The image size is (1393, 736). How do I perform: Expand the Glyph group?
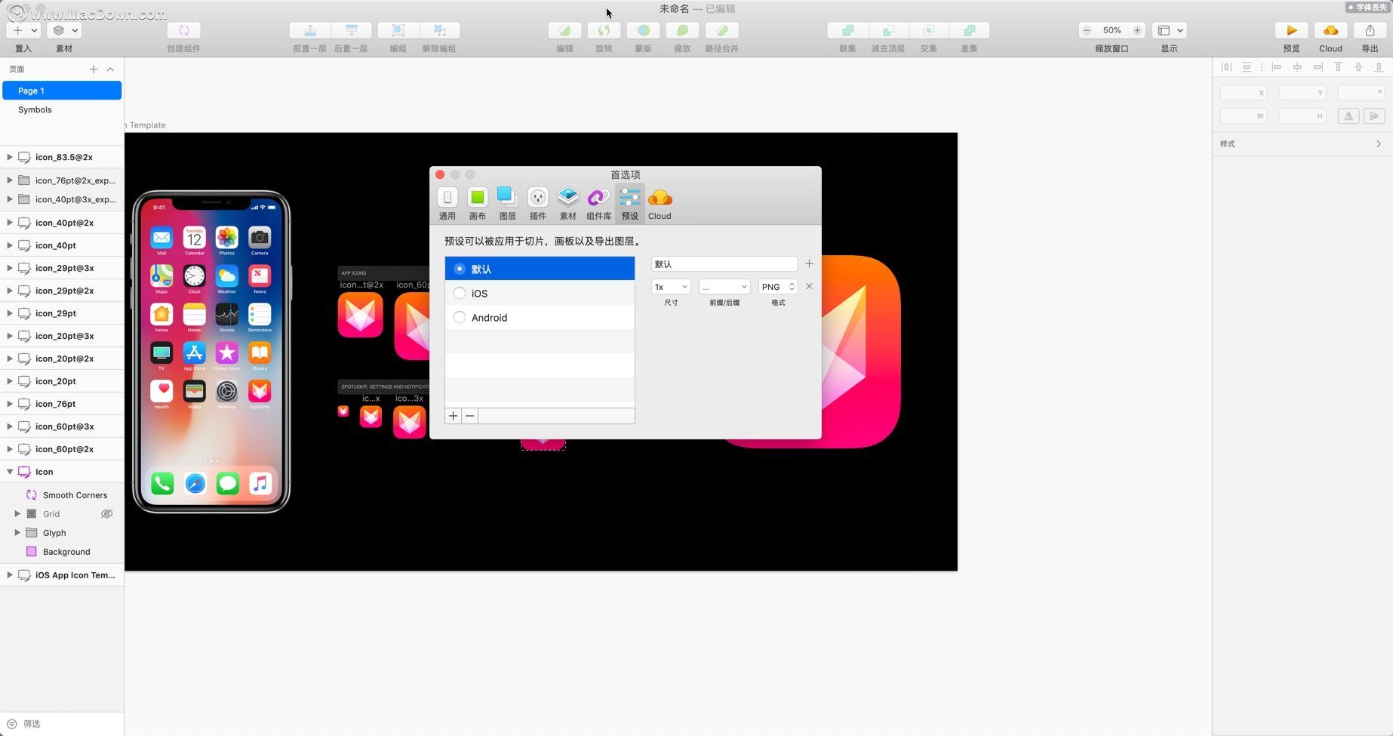(x=17, y=533)
